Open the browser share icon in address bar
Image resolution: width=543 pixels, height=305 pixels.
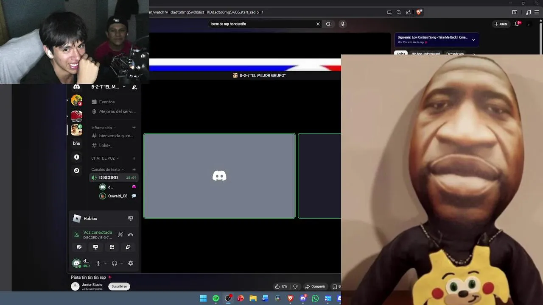click(409, 12)
